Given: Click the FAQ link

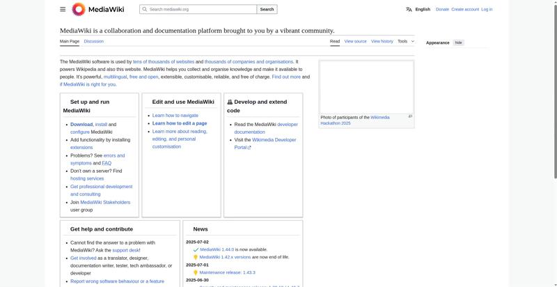Looking at the screenshot, I should pyautogui.click(x=107, y=164).
